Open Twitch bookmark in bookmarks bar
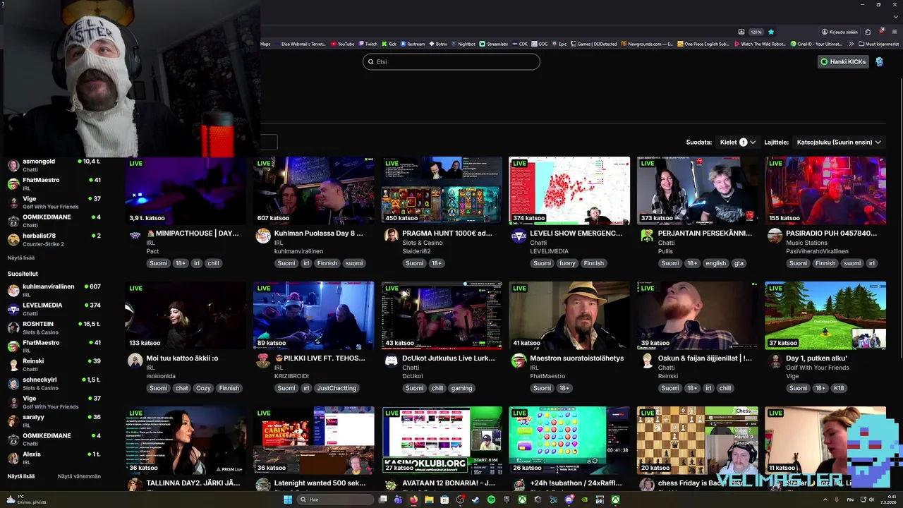This screenshot has width=903, height=508. pos(368,44)
